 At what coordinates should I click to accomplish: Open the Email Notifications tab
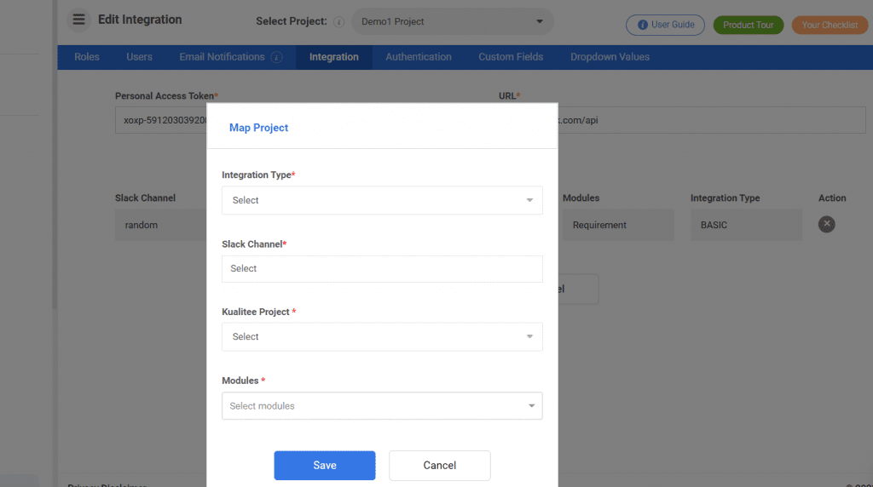[x=222, y=57]
